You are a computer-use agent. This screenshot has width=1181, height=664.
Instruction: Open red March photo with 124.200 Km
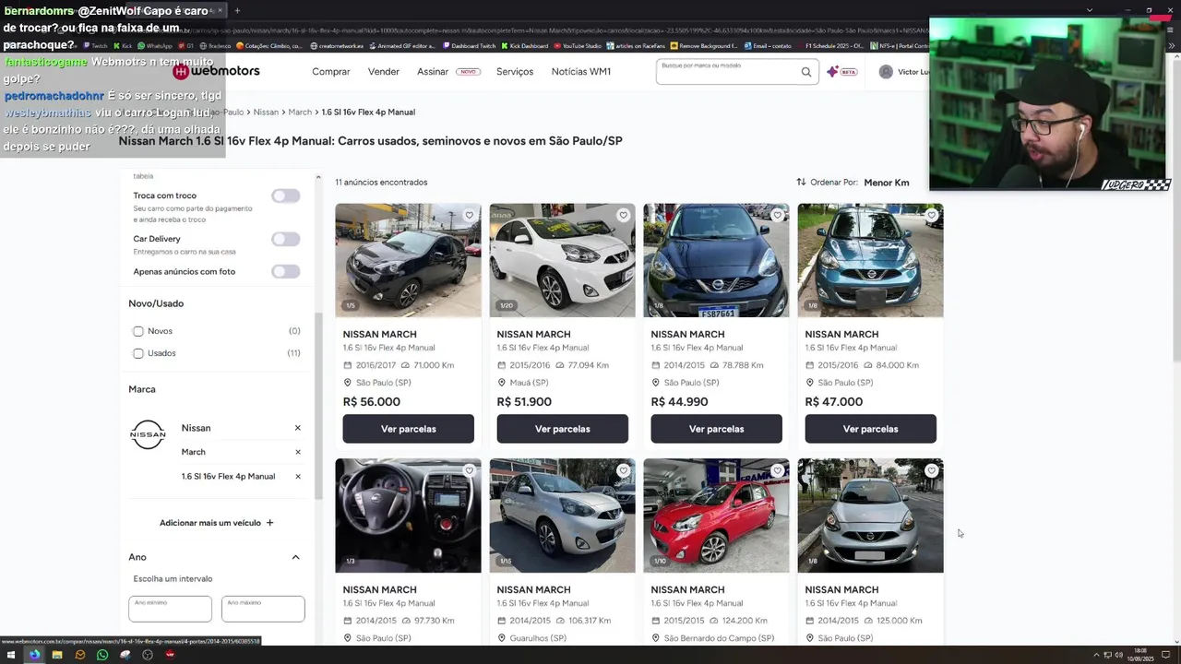[x=716, y=516]
